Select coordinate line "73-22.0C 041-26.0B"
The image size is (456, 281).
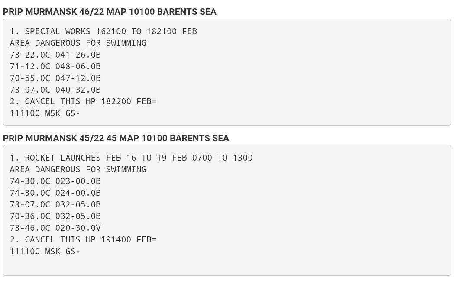tap(55, 55)
